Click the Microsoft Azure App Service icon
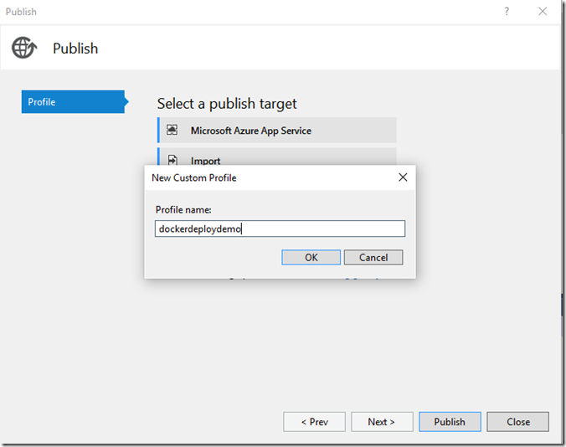 click(x=172, y=131)
